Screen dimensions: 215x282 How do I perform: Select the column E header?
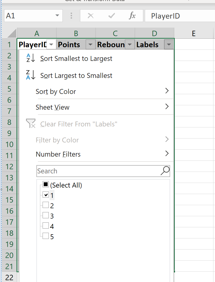click(193, 34)
